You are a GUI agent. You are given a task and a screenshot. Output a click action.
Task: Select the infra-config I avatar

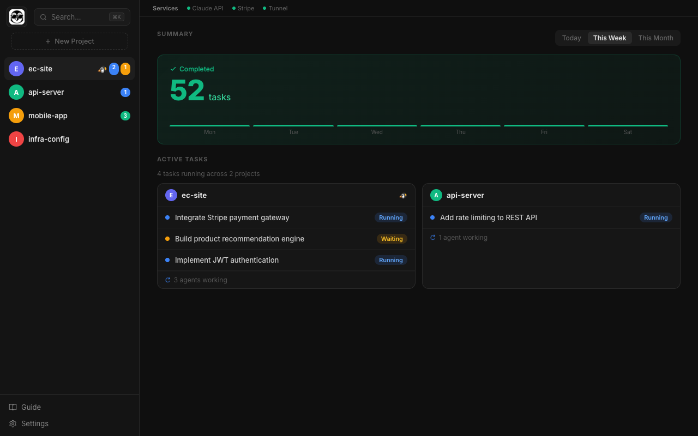tap(16, 139)
